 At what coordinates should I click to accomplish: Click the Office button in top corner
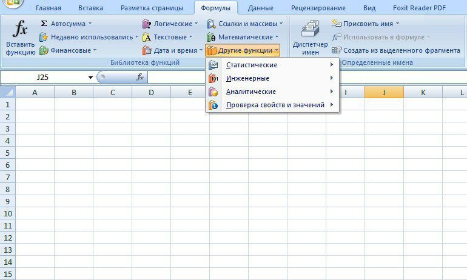[x=13, y=3]
